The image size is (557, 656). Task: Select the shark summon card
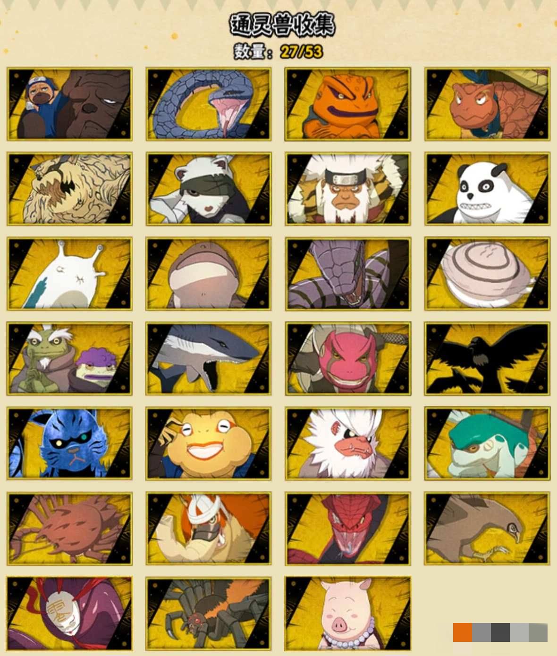209,359
